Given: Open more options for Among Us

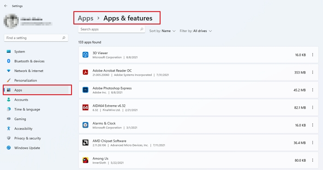Looking at the screenshot, I should pyautogui.click(x=312, y=160).
